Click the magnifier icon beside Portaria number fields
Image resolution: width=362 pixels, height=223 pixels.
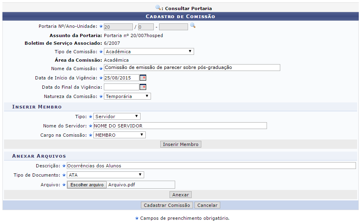192,26
